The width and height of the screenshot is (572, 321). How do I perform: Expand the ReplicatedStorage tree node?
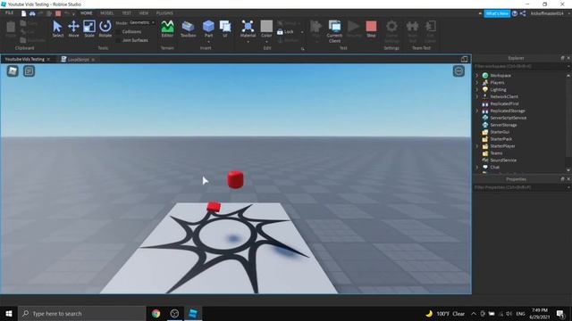[x=476, y=111]
